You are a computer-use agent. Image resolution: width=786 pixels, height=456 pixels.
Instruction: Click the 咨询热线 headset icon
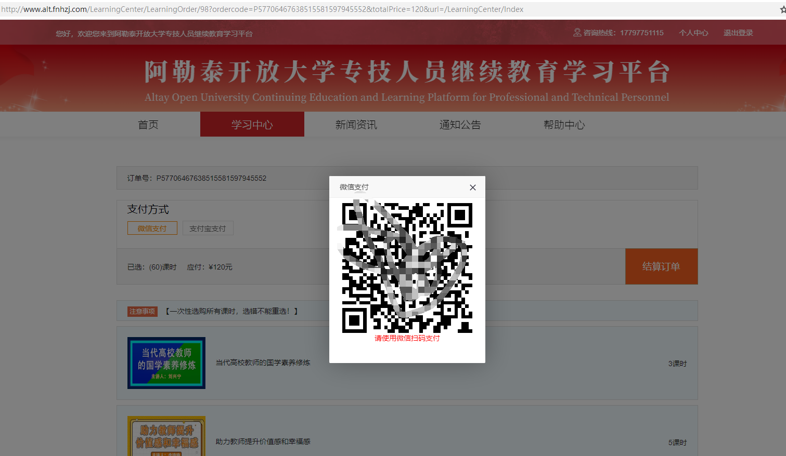coord(577,33)
